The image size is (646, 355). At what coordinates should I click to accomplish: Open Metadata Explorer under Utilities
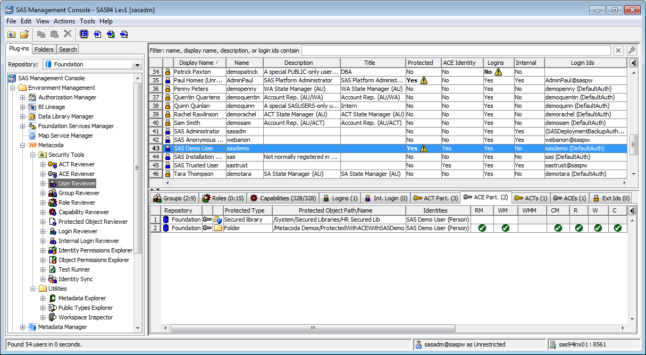82,298
